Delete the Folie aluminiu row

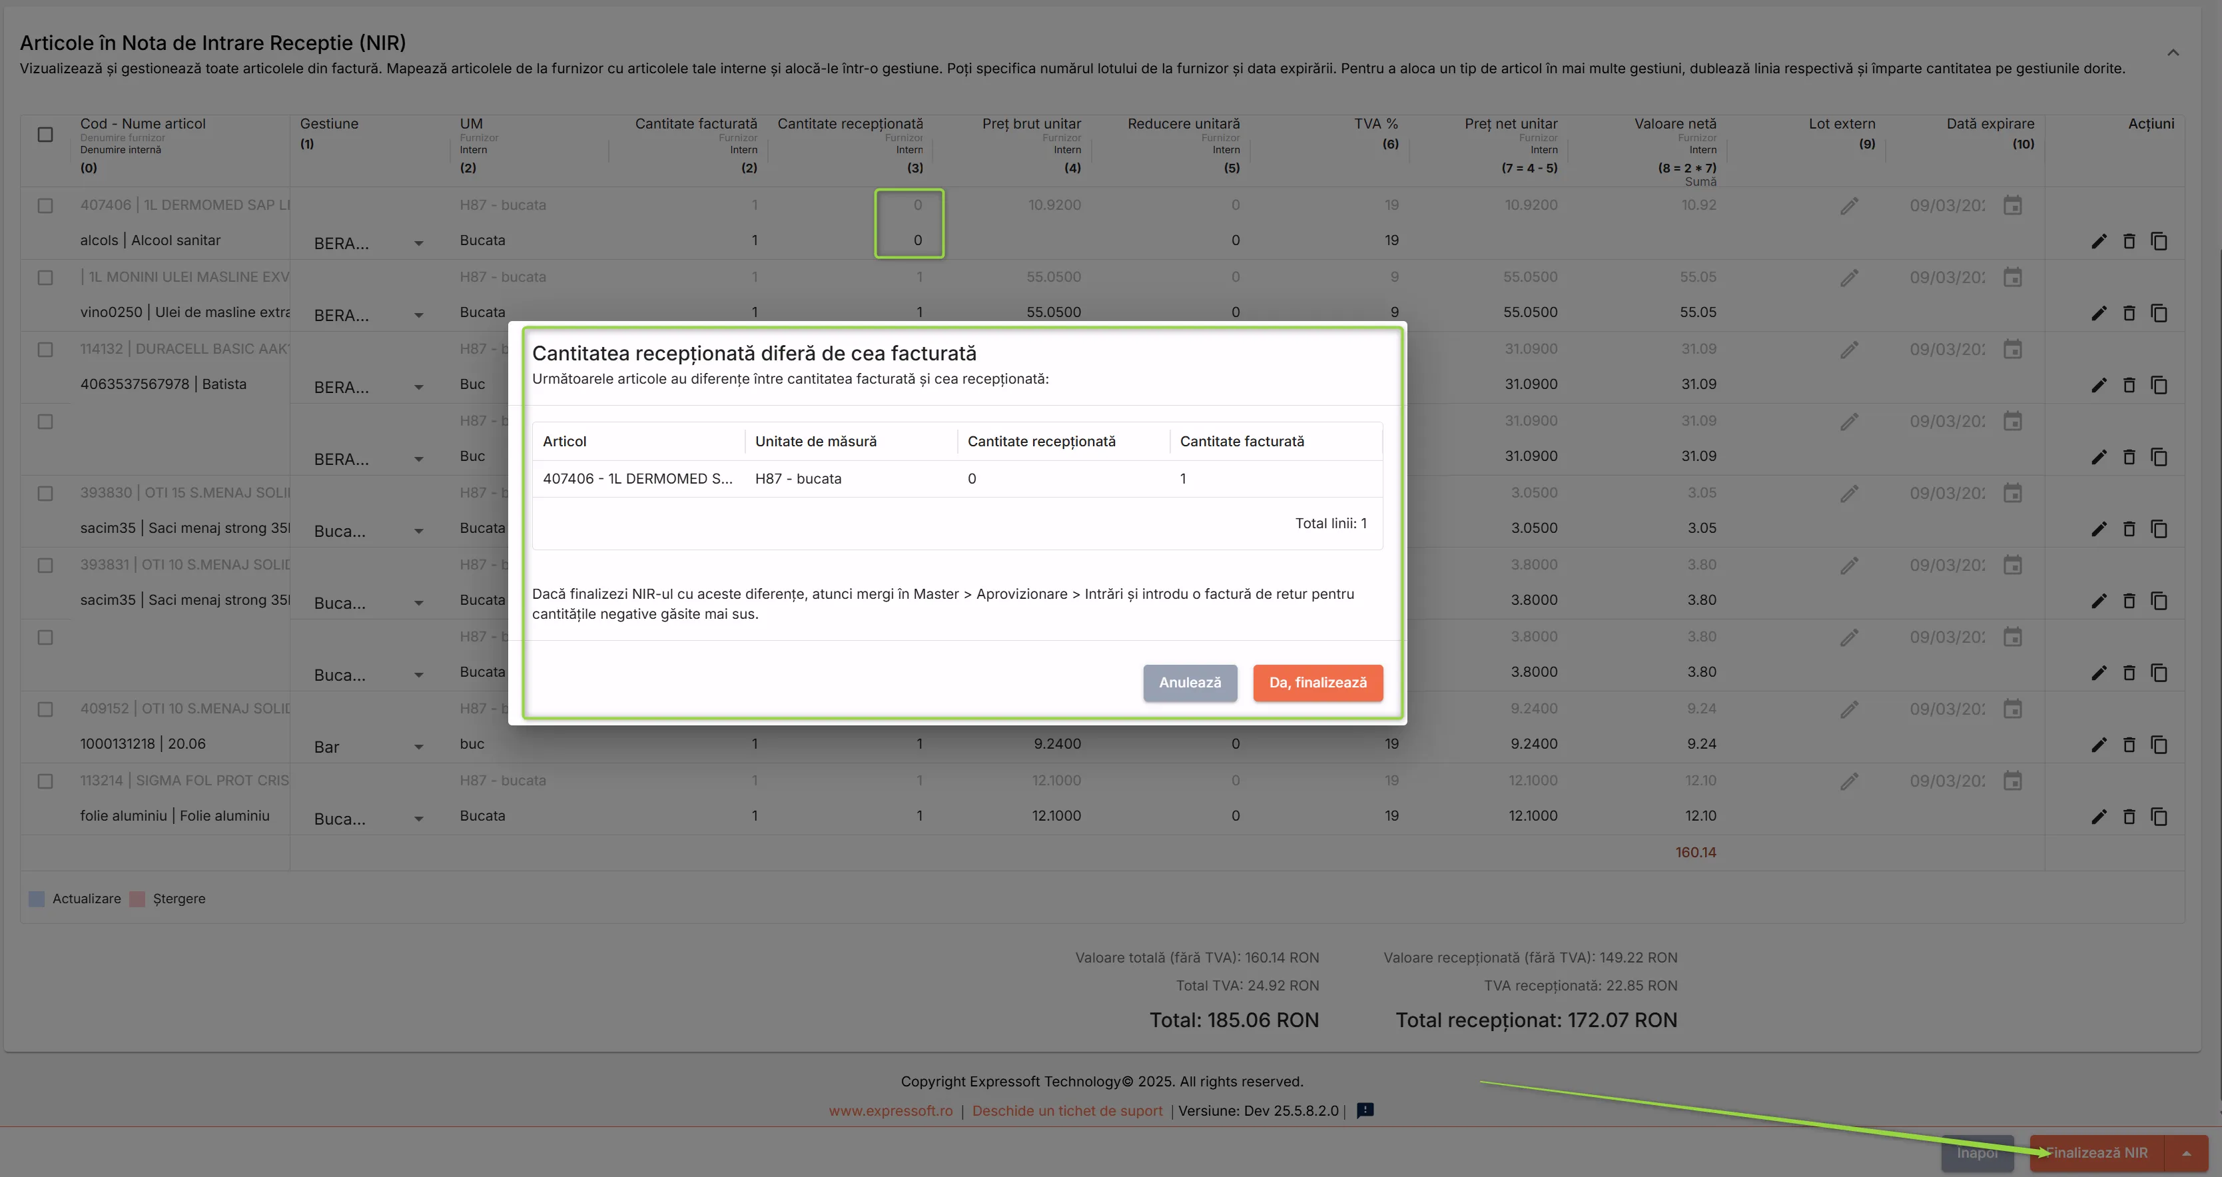point(2129,817)
